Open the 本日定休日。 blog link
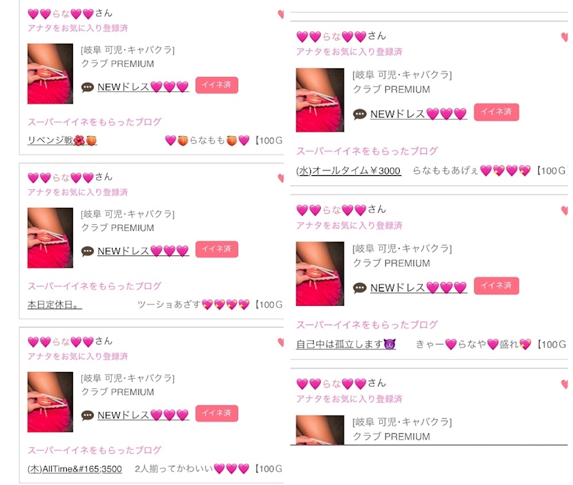573x485 pixels. point(55,304)
